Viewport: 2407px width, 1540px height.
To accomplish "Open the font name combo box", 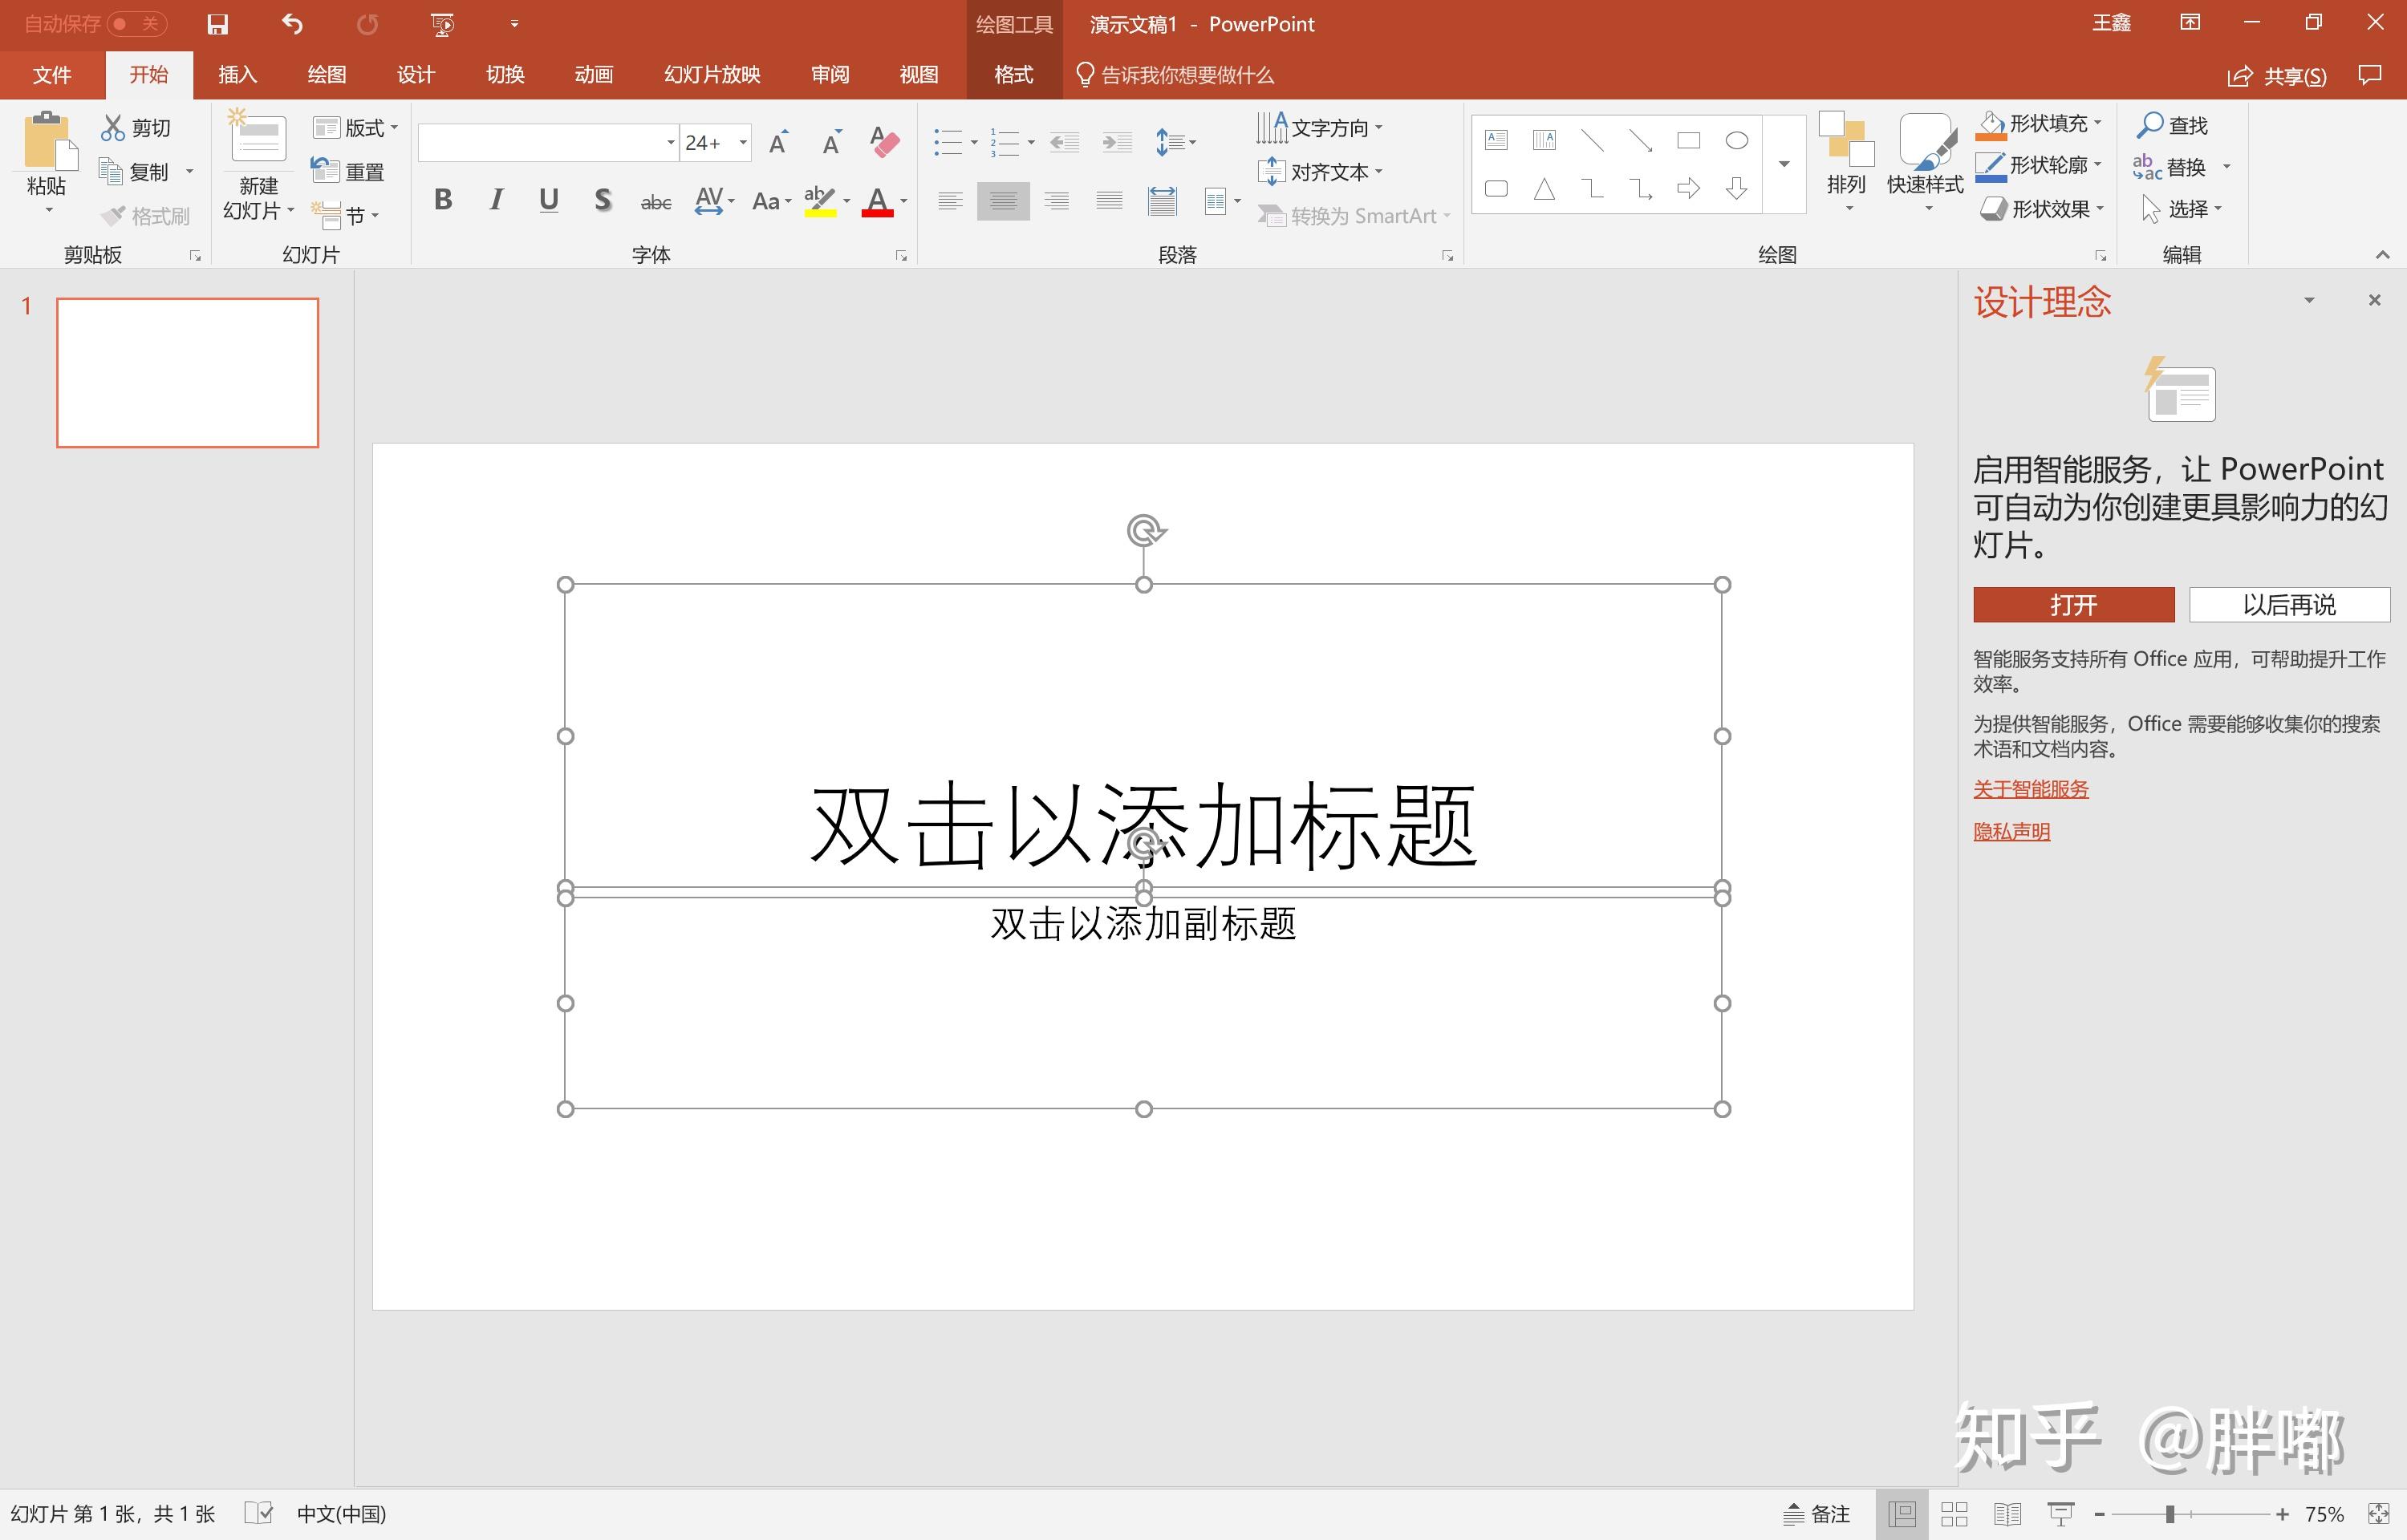I will (549, 142).
